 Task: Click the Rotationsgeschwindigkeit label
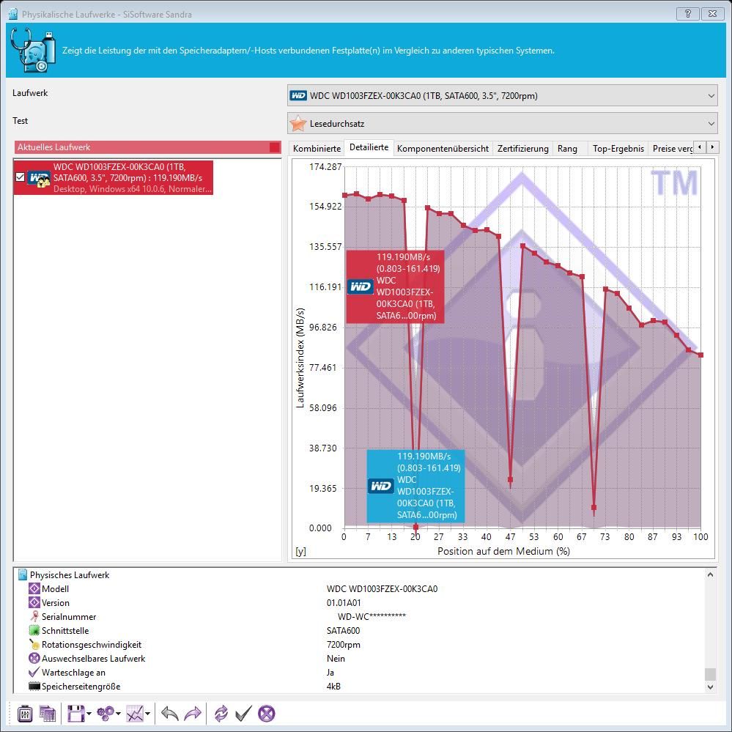[x=92, y=645]
